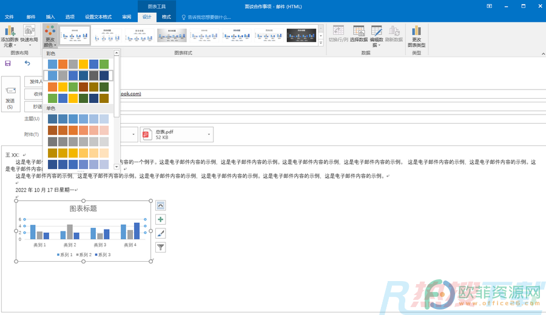Open the 审阅 tab

click(127, 17)
